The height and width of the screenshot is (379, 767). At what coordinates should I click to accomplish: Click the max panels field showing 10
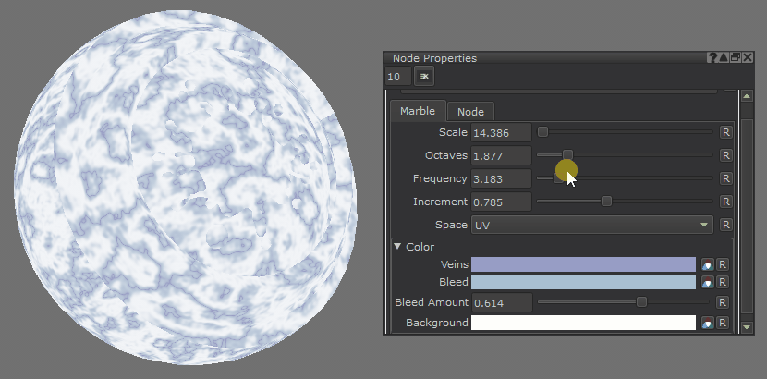(398, 77)
